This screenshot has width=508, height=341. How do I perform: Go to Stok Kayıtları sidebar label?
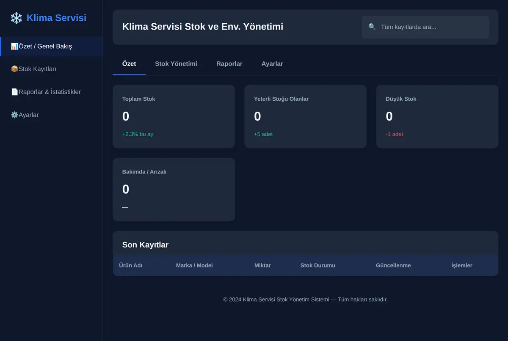tap(37, 69)
